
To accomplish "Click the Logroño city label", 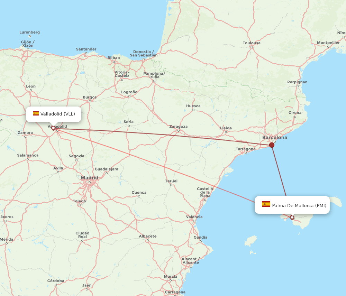I will (129, 92).
